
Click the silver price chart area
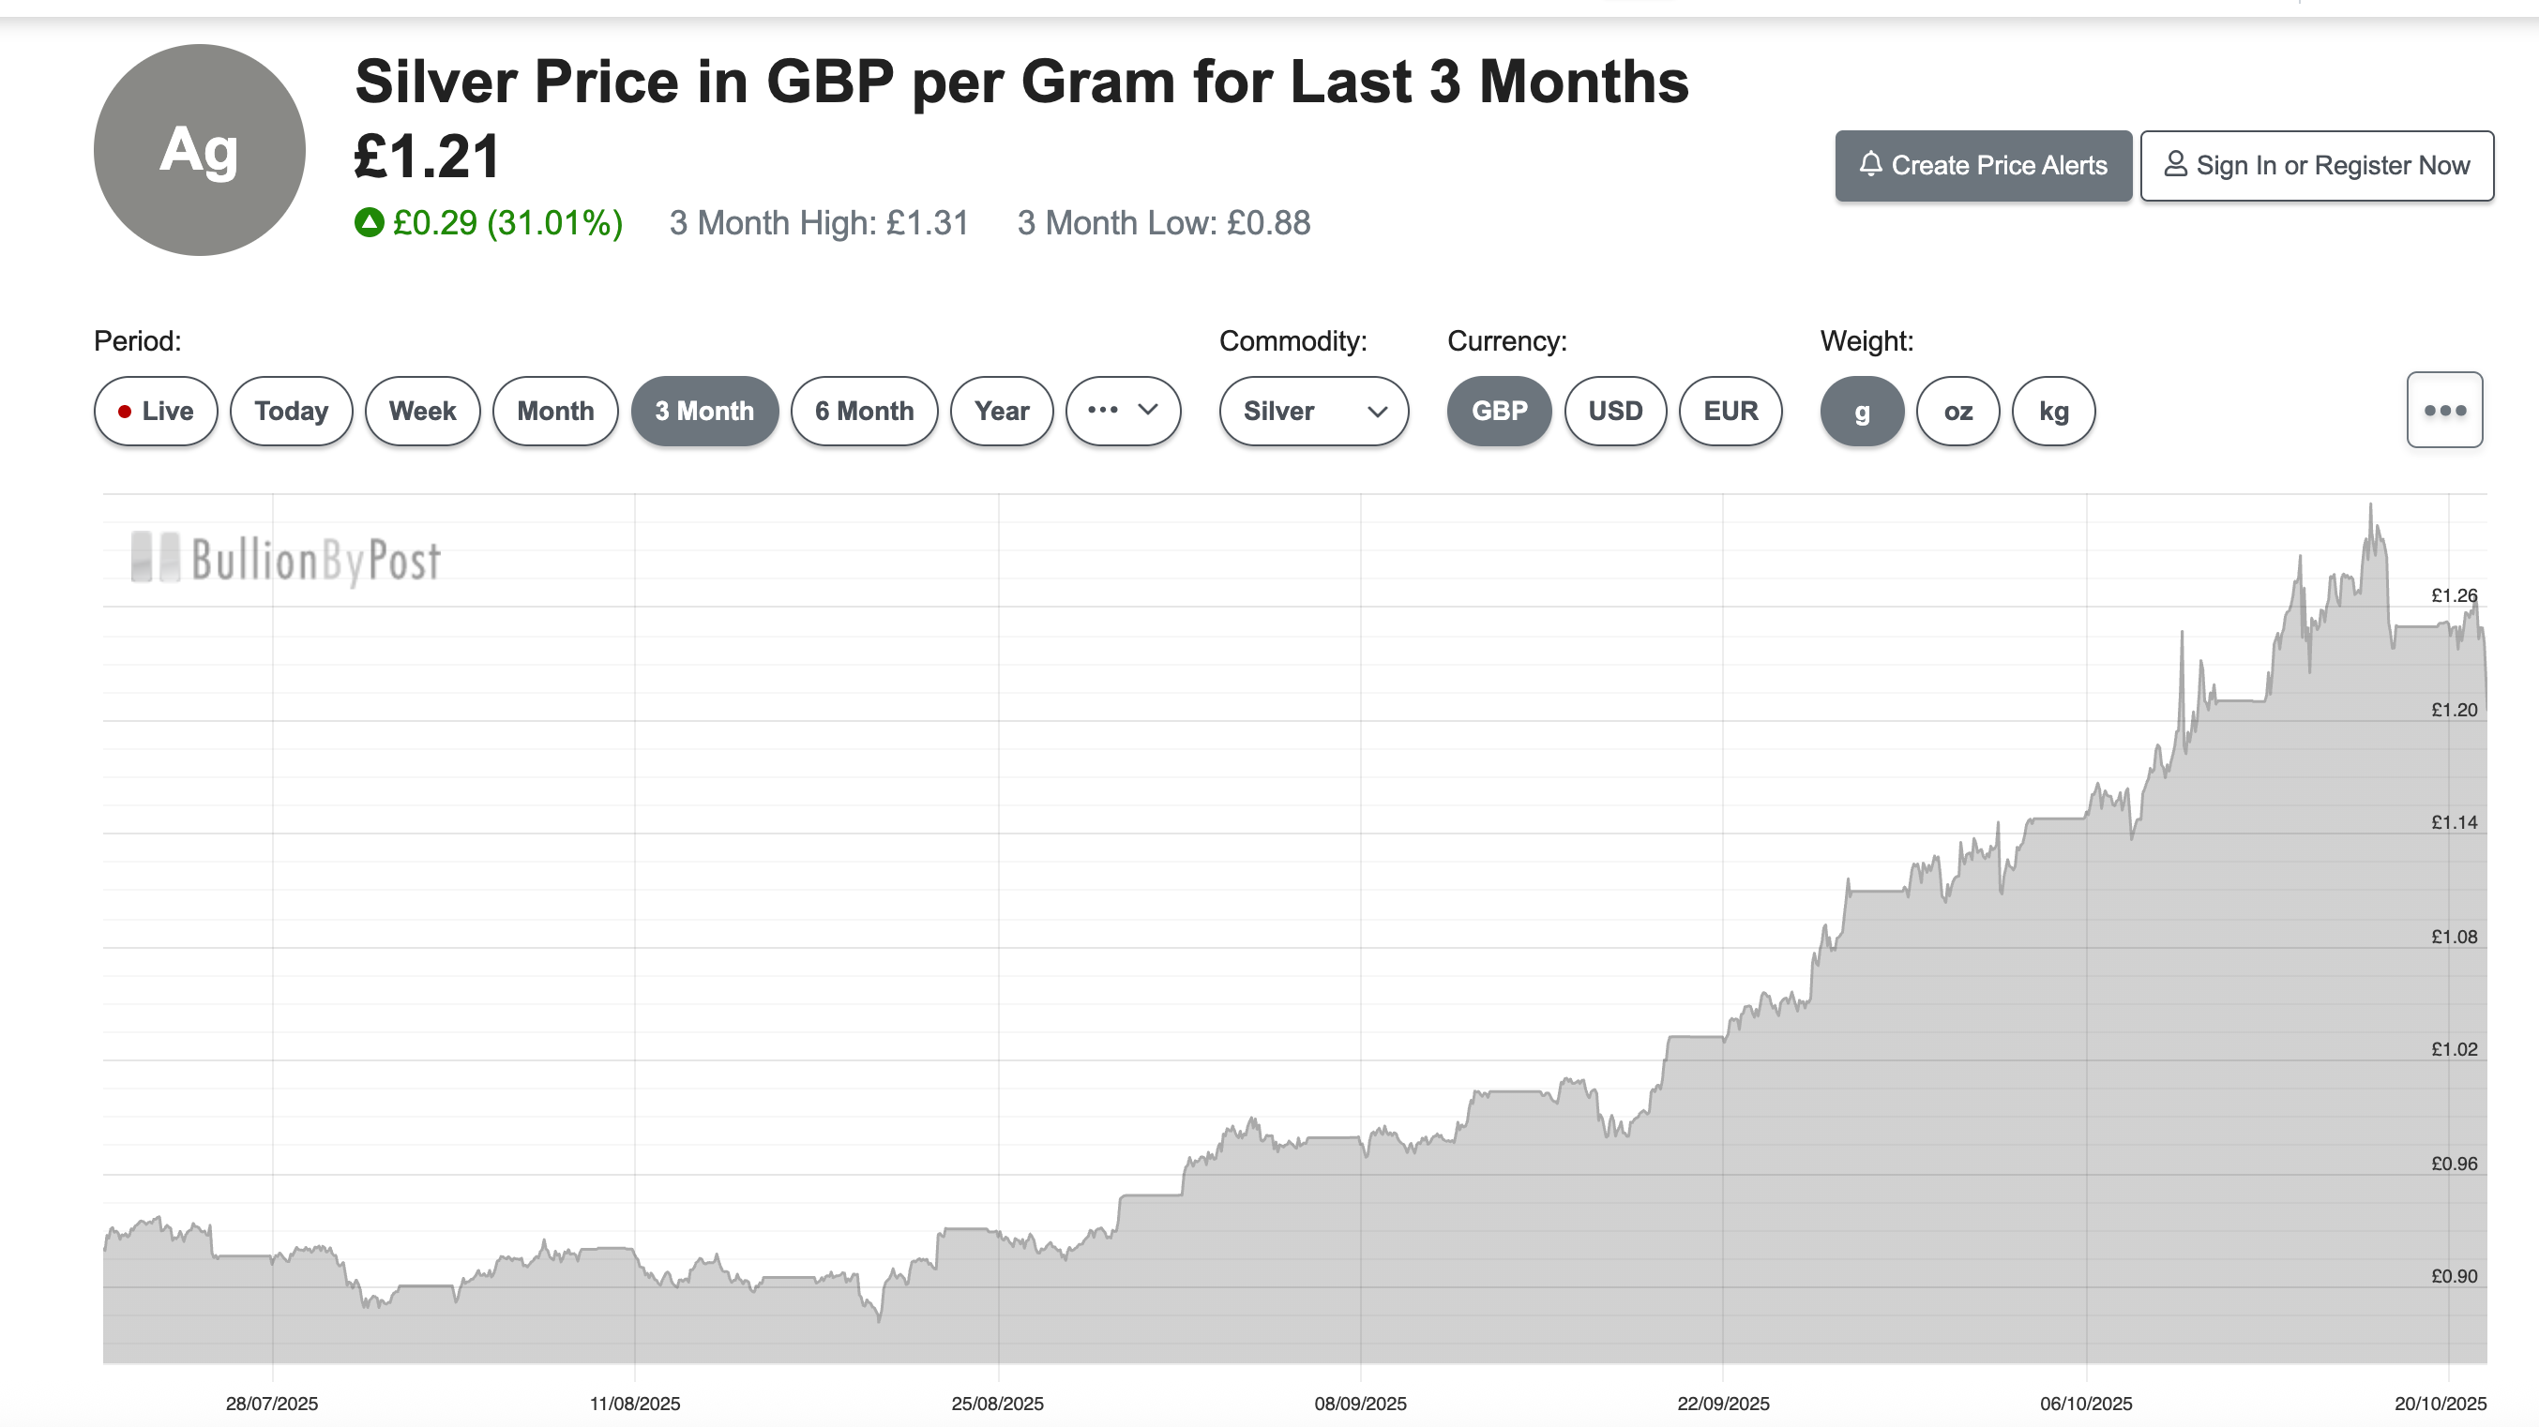[x=1281, y=937]
